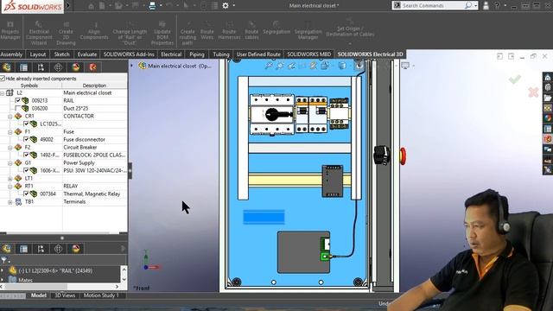Open the 3D Views bottom tab
The width and height of the screenshot is (553, 311).
pos(65,295)
